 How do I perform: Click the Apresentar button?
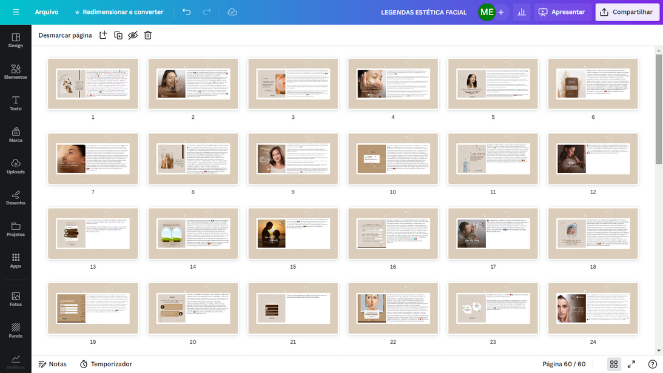tap(562, 12)
